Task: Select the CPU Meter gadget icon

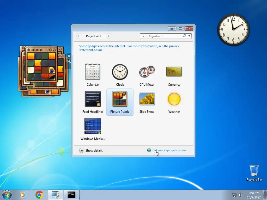Action: pos(147,72)
